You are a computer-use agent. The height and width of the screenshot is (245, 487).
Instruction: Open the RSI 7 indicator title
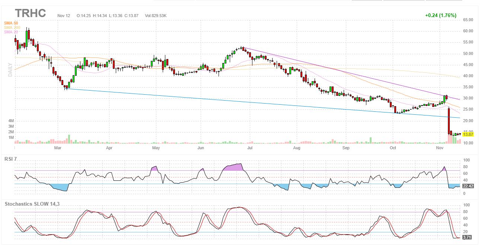tap(10, 159)
